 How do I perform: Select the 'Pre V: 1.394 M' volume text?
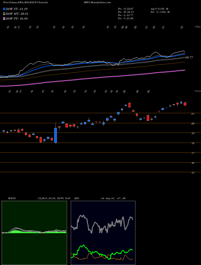(160, 12)
